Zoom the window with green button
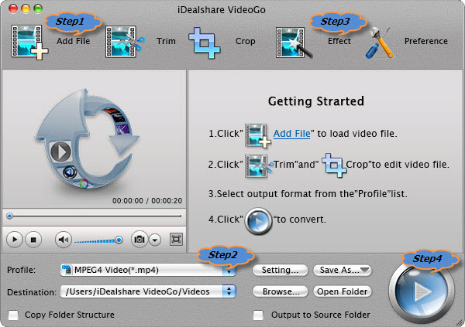The image size is (465, 327). [38, 9]
